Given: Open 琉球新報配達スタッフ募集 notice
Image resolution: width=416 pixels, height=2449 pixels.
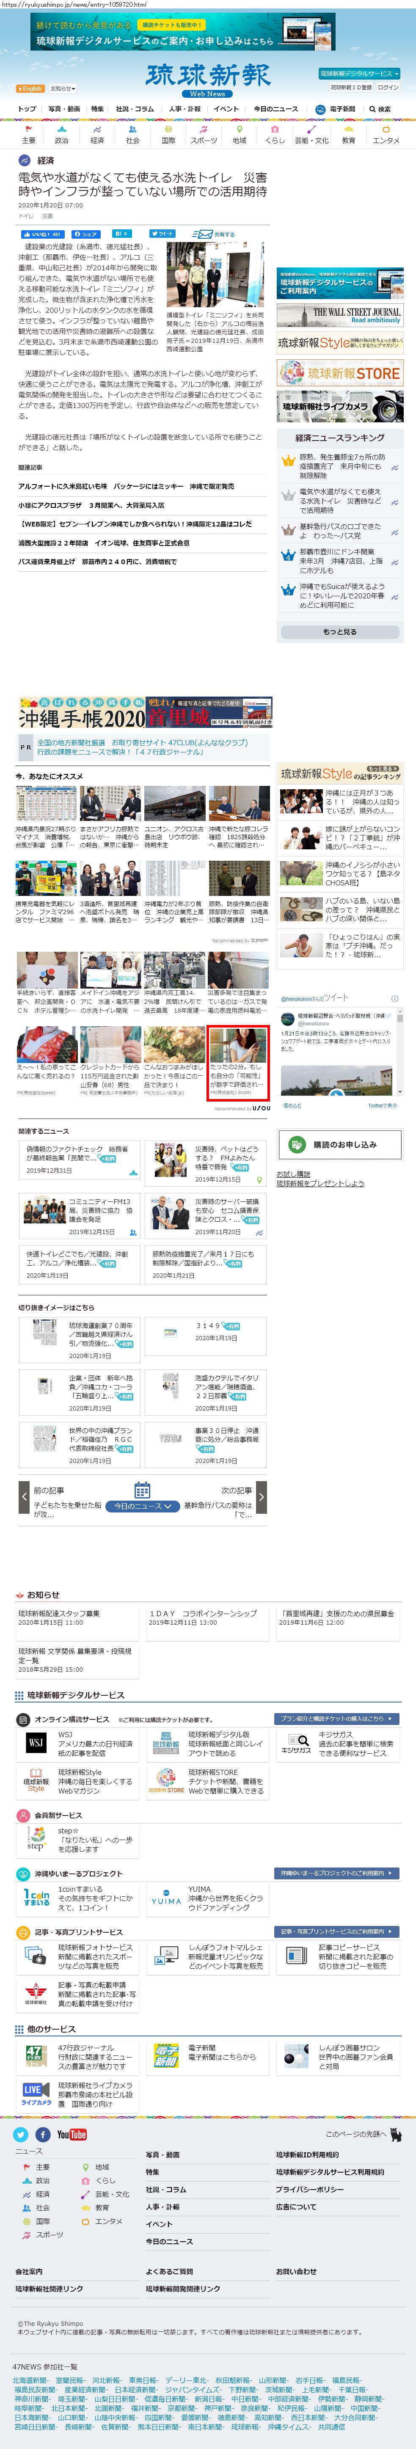Looking at the screenshot, I should click(x=59, y=1613).
